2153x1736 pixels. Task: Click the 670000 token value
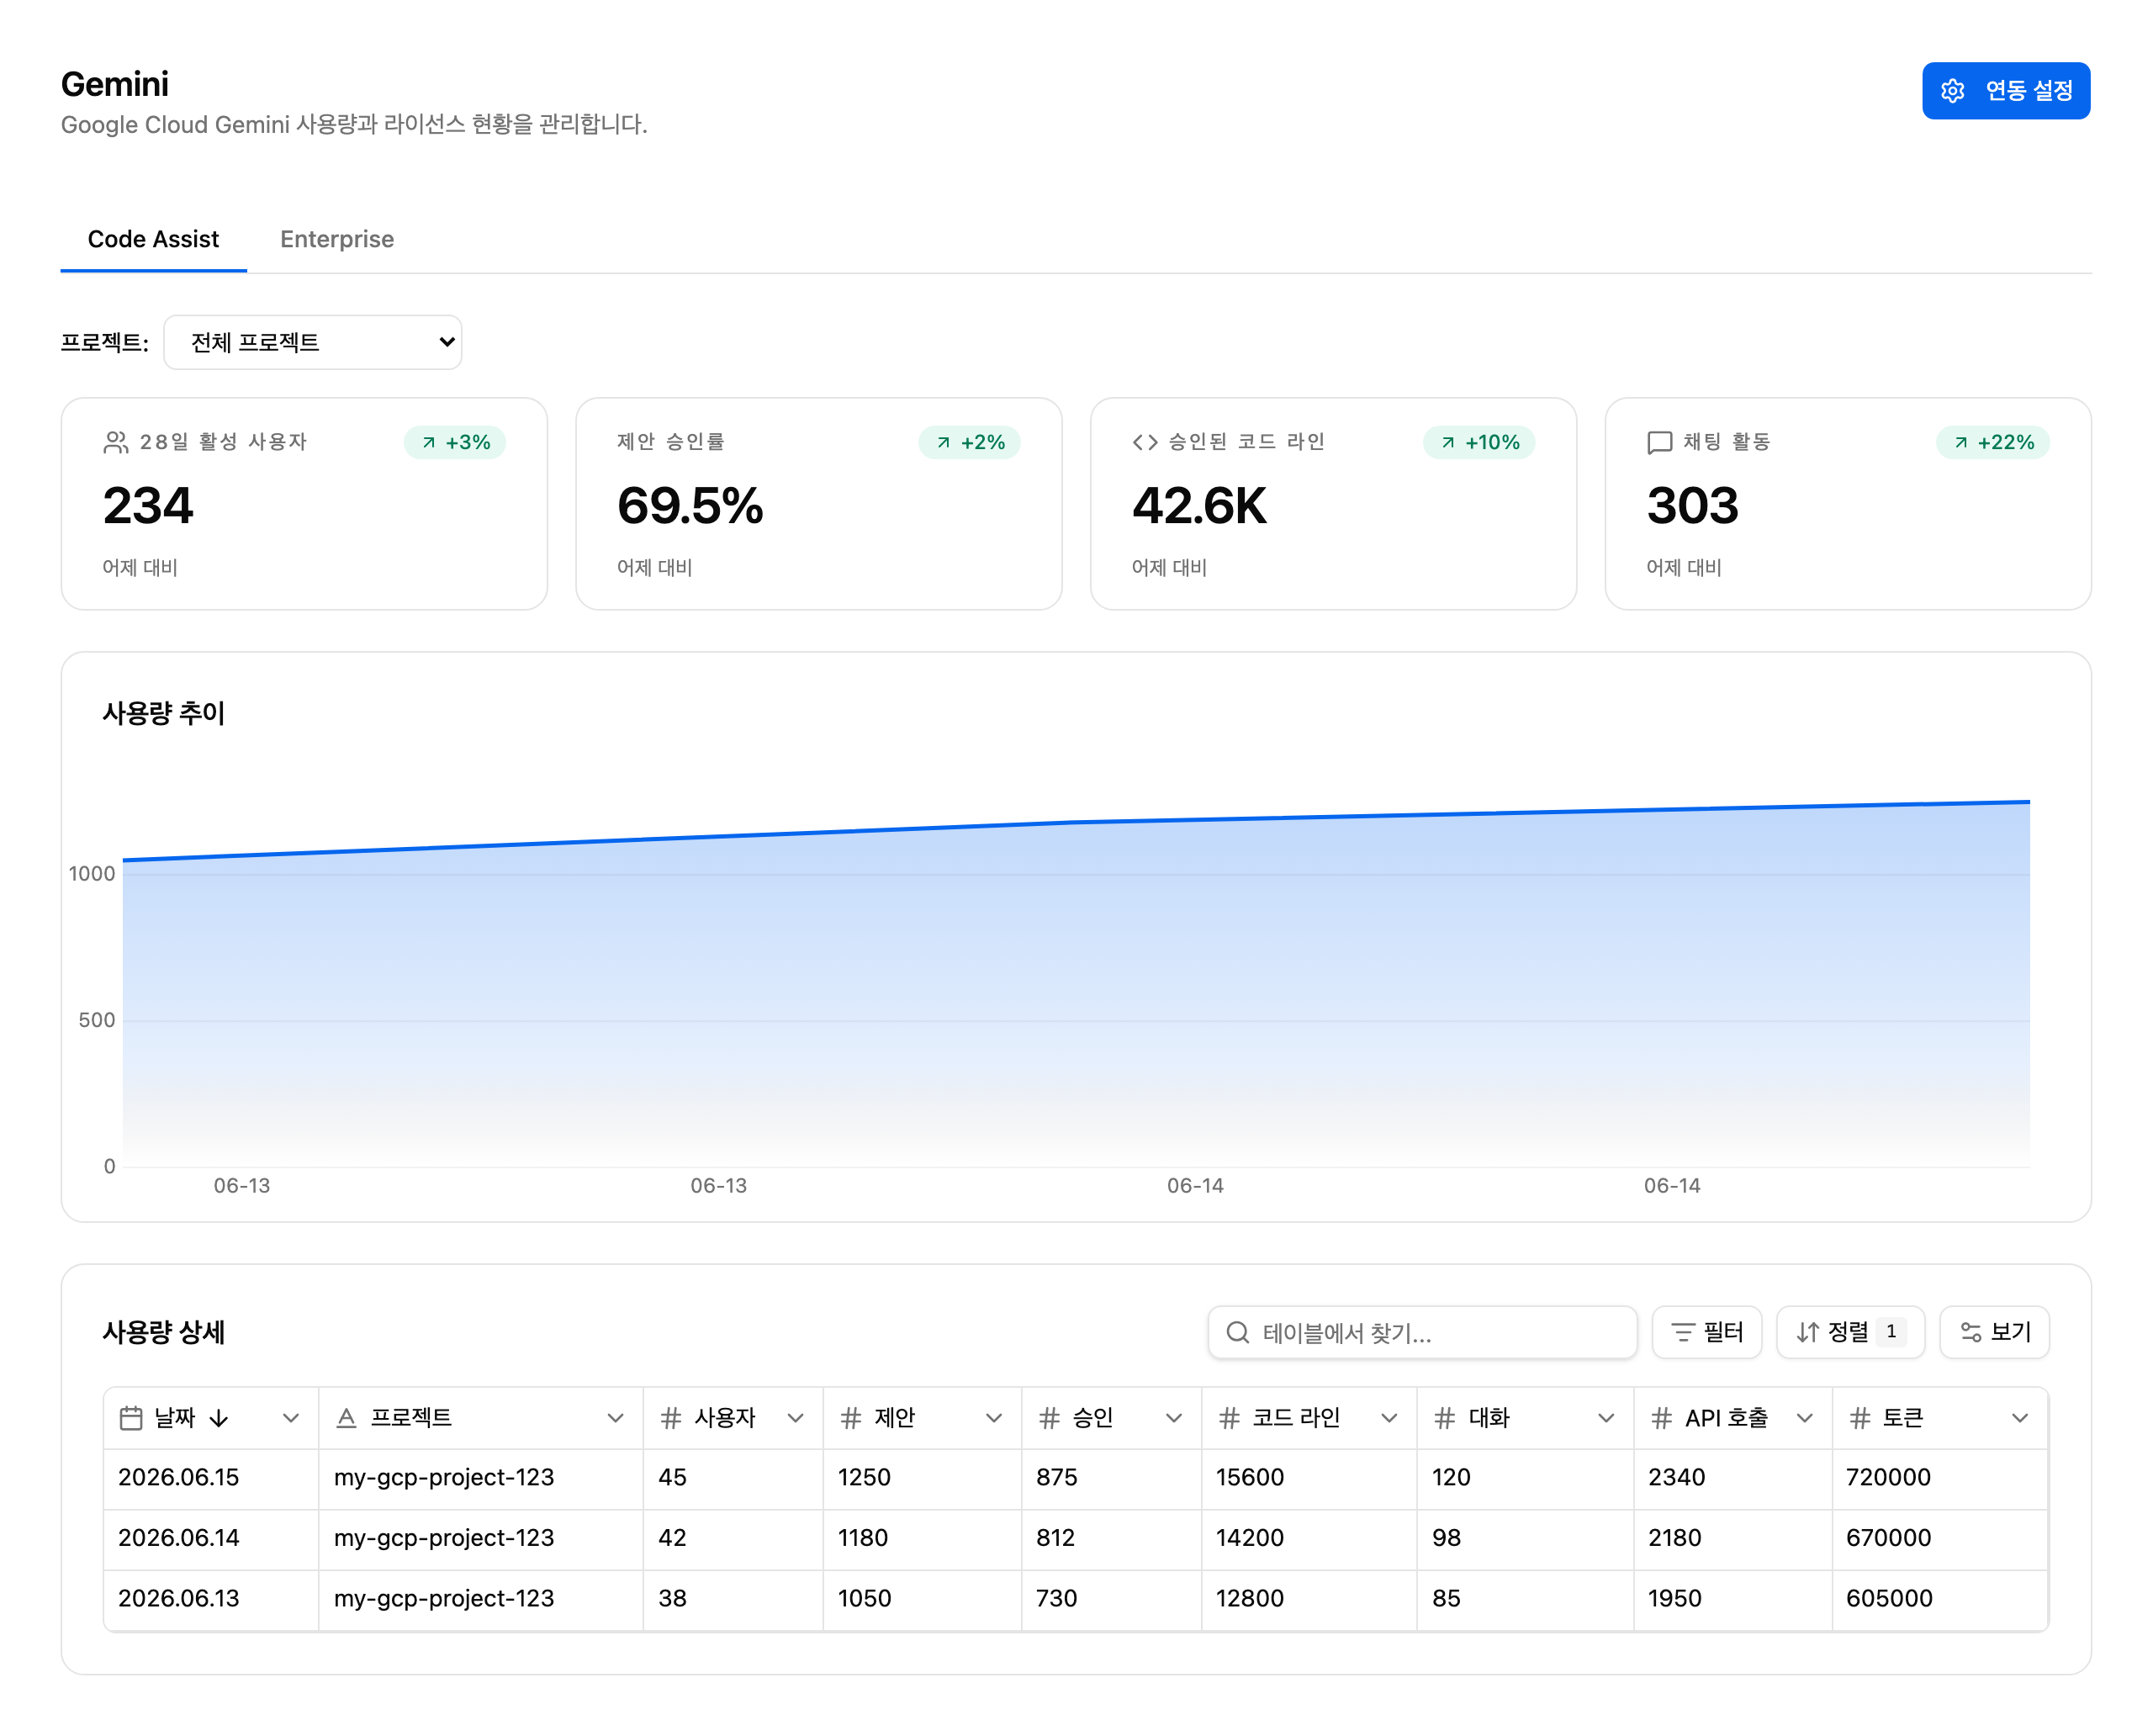pos(1888,1538)
